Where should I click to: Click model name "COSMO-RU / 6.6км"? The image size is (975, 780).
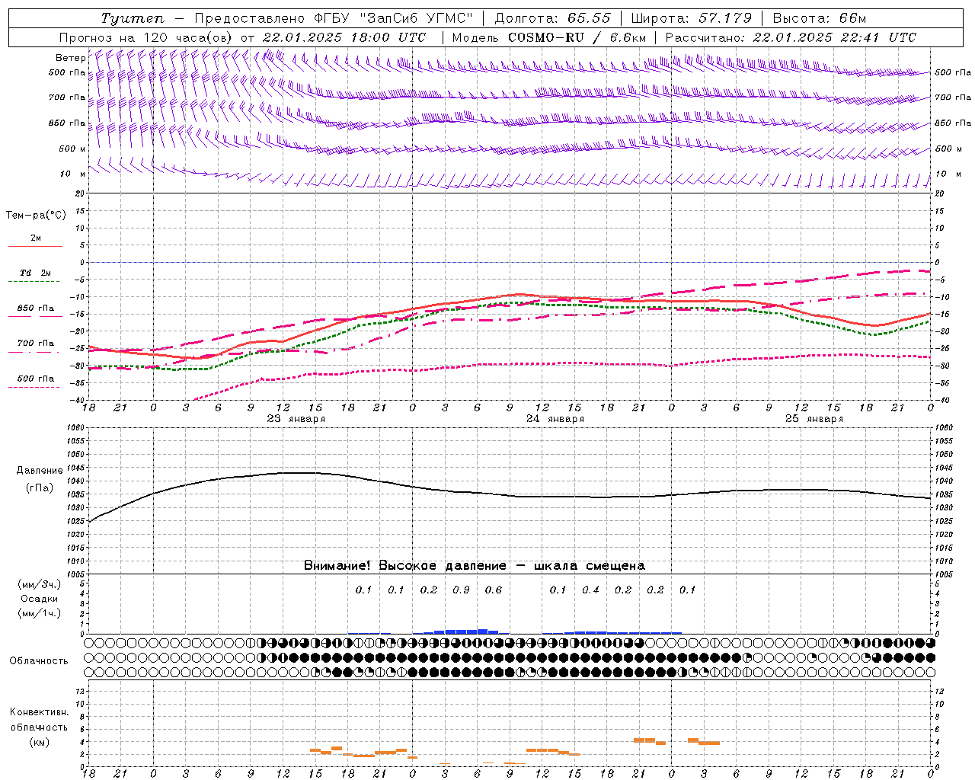coord(577,37)
